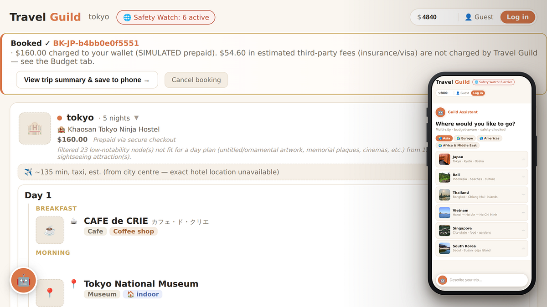This screenshot has height=307, width=547.
Task: Click View trip summary & save to phone
Action: tap(87, 80)
